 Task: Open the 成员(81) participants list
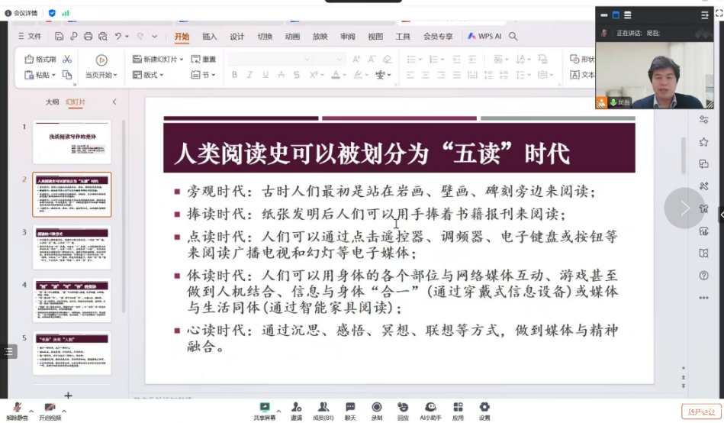(324, 407)
